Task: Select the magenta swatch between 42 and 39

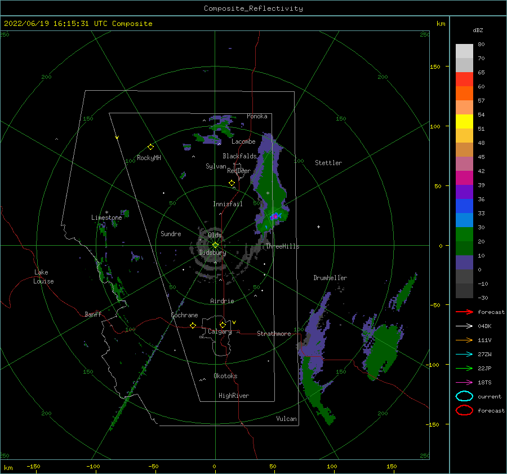Action: [464, 178]
